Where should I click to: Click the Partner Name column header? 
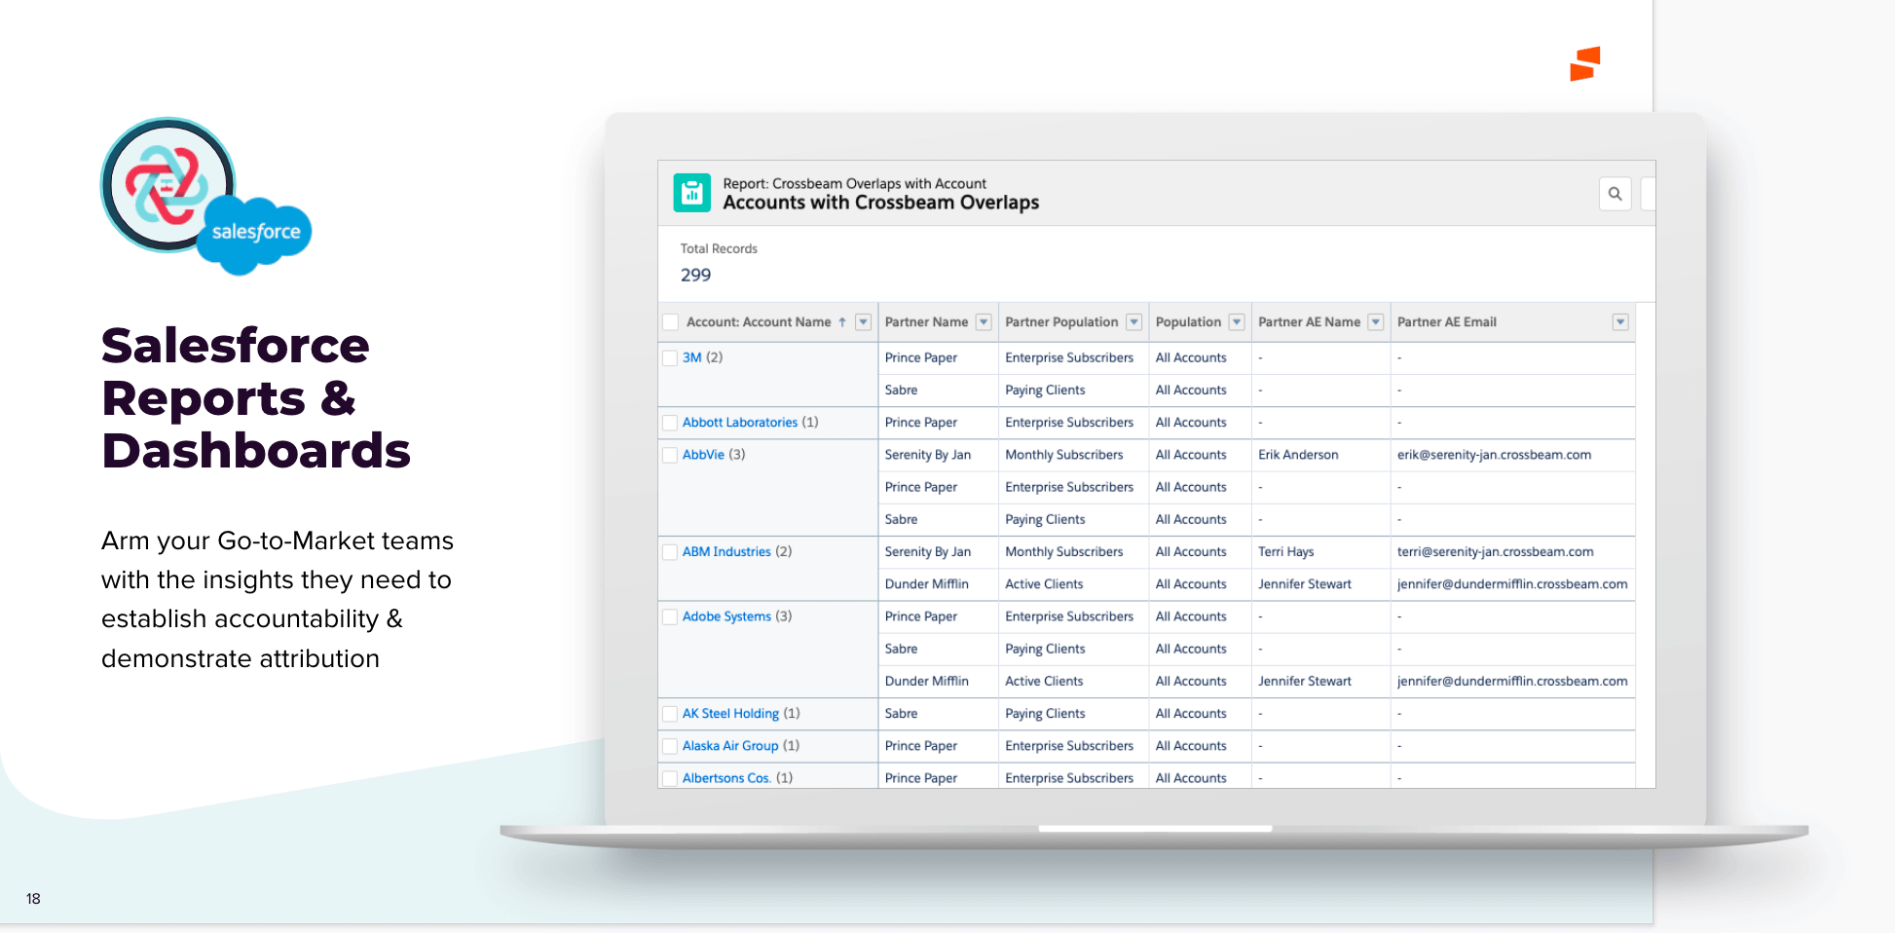926,322
